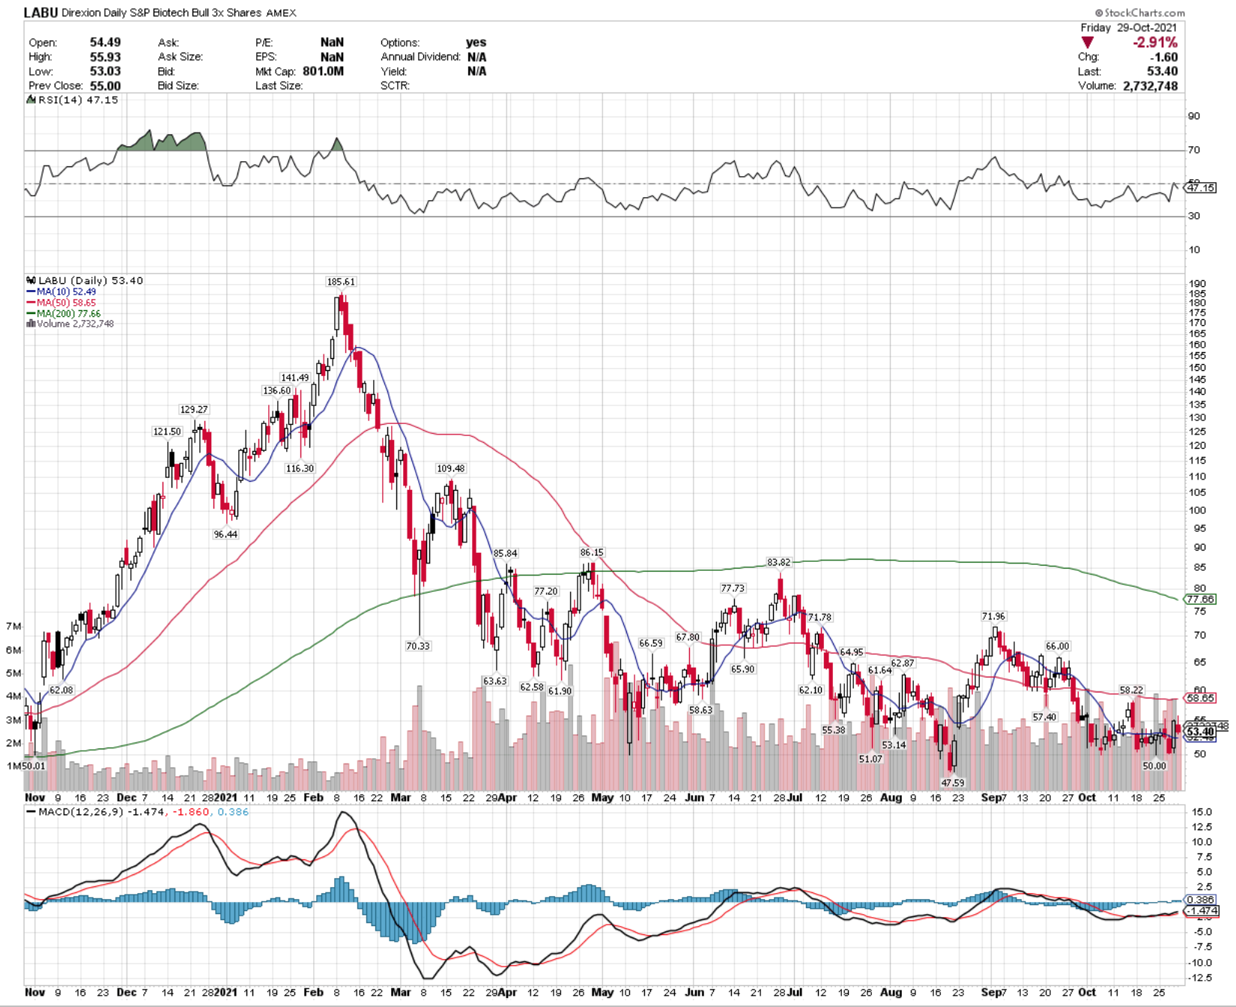Image resolution: width=1236 pixels, height=1007 pixels.
Task: Click the Friday 29-Oct-2021 date text
Action: (1129, 28)
